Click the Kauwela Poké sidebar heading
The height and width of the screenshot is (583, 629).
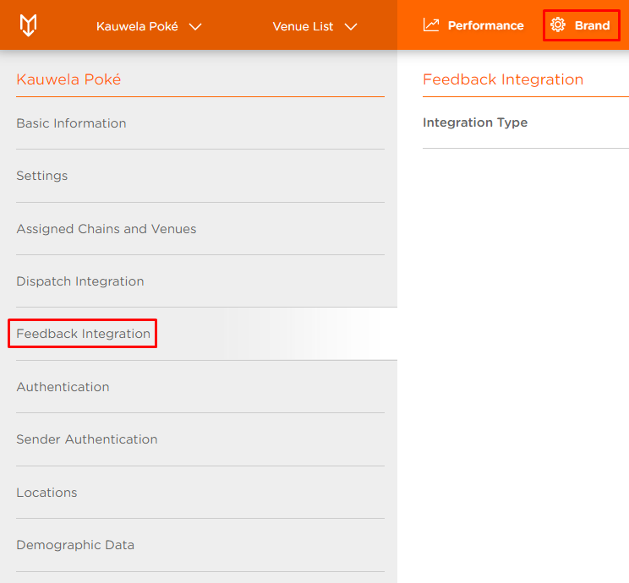pos(68,79)
